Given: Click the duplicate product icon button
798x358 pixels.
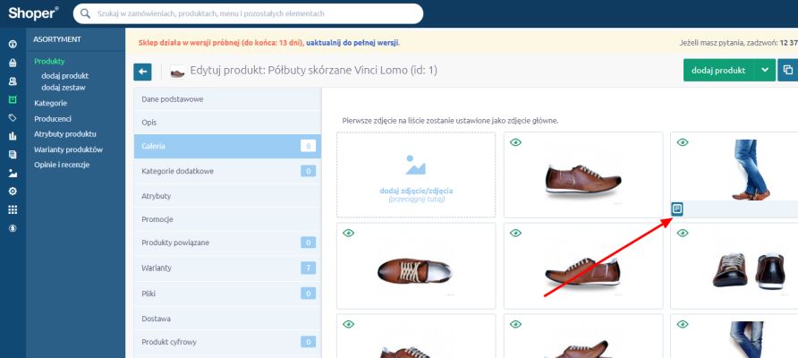Looking at the screenshot, I should [787, 70].
